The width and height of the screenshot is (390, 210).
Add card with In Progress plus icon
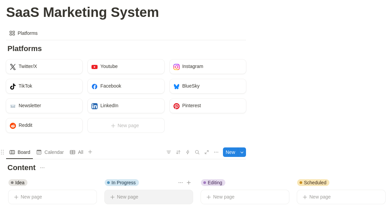(x=189, y=183)
